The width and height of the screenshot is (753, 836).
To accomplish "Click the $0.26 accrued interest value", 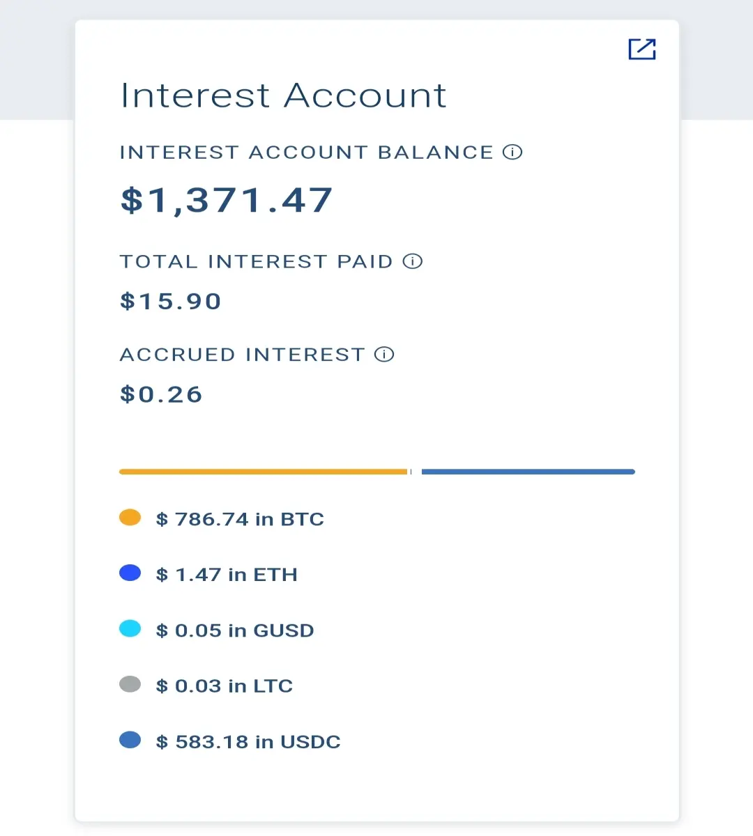I will (161, 394).
